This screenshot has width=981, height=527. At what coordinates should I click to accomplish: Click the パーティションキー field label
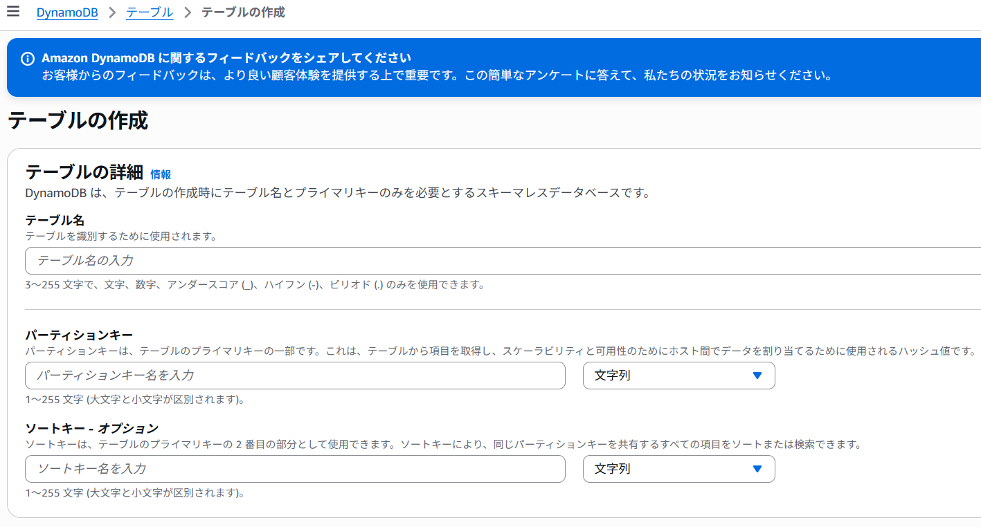(x=79, y=335)
